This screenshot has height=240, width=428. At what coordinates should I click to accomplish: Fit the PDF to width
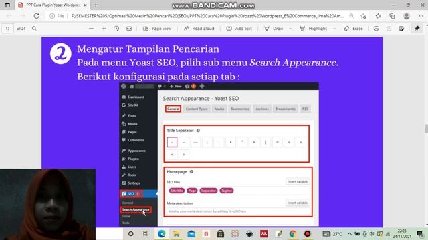pyautogui.click(x=129, y=28)
